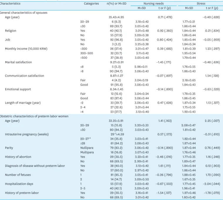Click the stress value '1.77±0.21'
The image size is (223, 200).
[x=189, y=22]
